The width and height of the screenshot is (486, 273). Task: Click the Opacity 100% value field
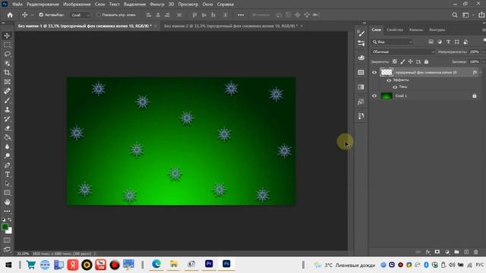click(474, 52)
